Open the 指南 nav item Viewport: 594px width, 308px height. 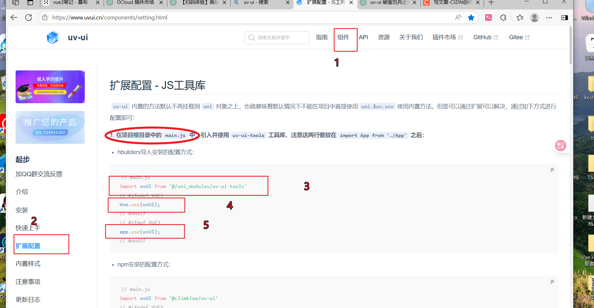tap(322, 37)
